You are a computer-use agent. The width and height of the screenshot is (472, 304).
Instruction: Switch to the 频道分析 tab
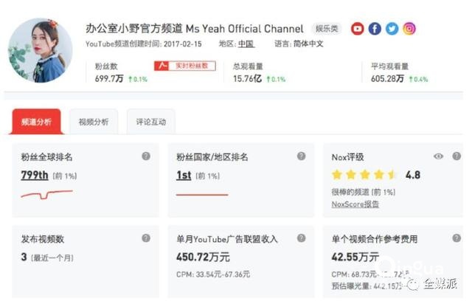point(36,122)
